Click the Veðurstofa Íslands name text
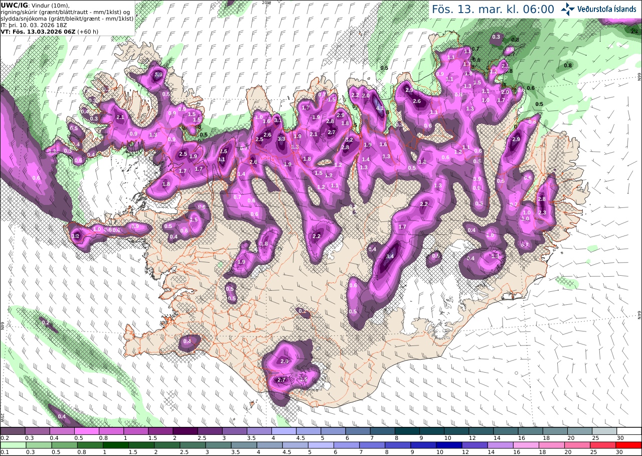 pos(606,9)
